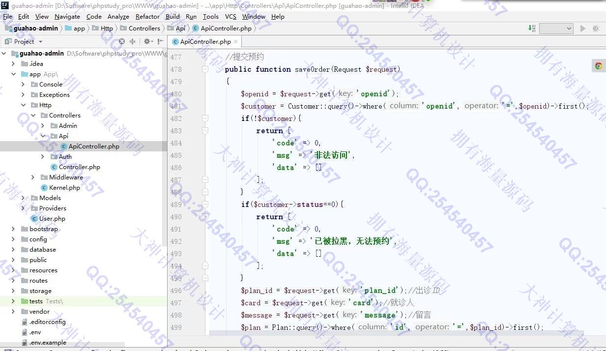Click ApiController.php in the breadcrumb bar
This screenshot has width=606, height=351.
[x=222, y=29]
